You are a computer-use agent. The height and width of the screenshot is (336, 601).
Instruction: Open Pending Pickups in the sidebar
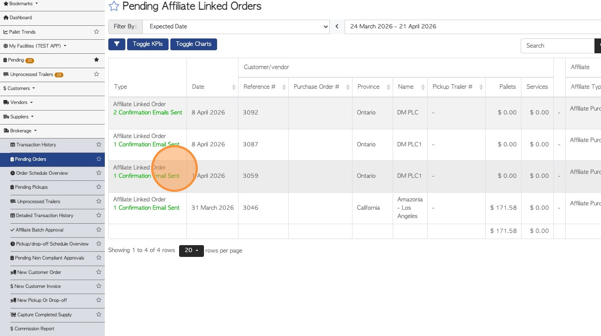coord(31,187)
